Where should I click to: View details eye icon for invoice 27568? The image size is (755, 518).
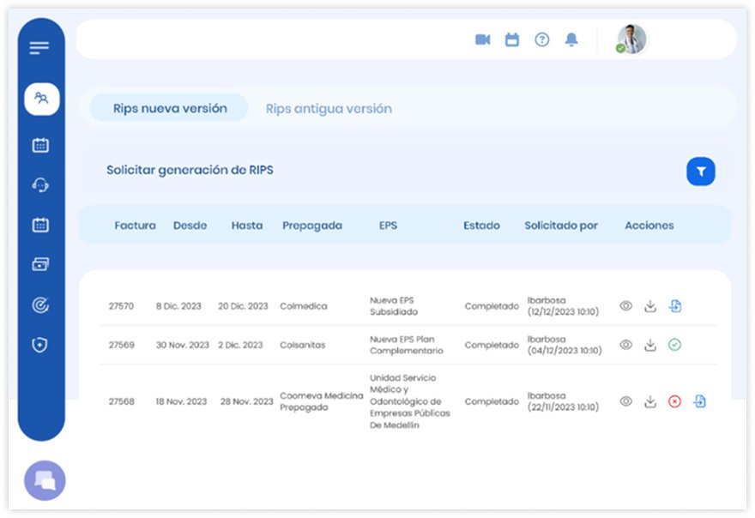pyautogui.click(x=626, y=401)
